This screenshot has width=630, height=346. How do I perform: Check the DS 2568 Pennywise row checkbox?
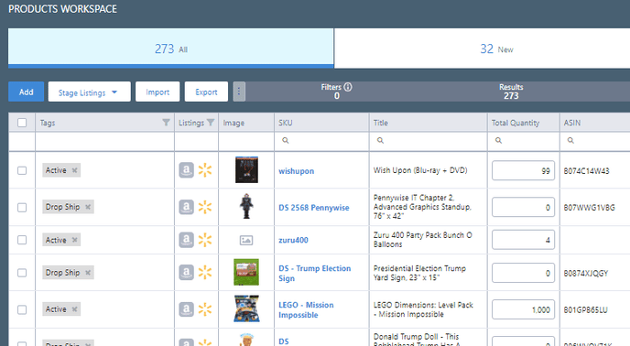coord(22,208)
